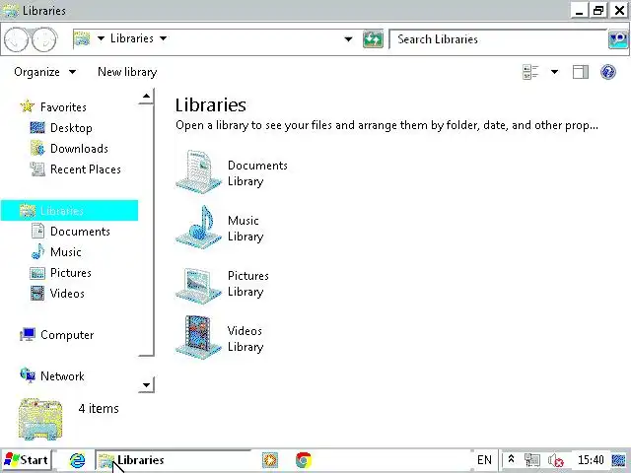
Task: Select the Favorites star icon
Action: pos(28,106)
